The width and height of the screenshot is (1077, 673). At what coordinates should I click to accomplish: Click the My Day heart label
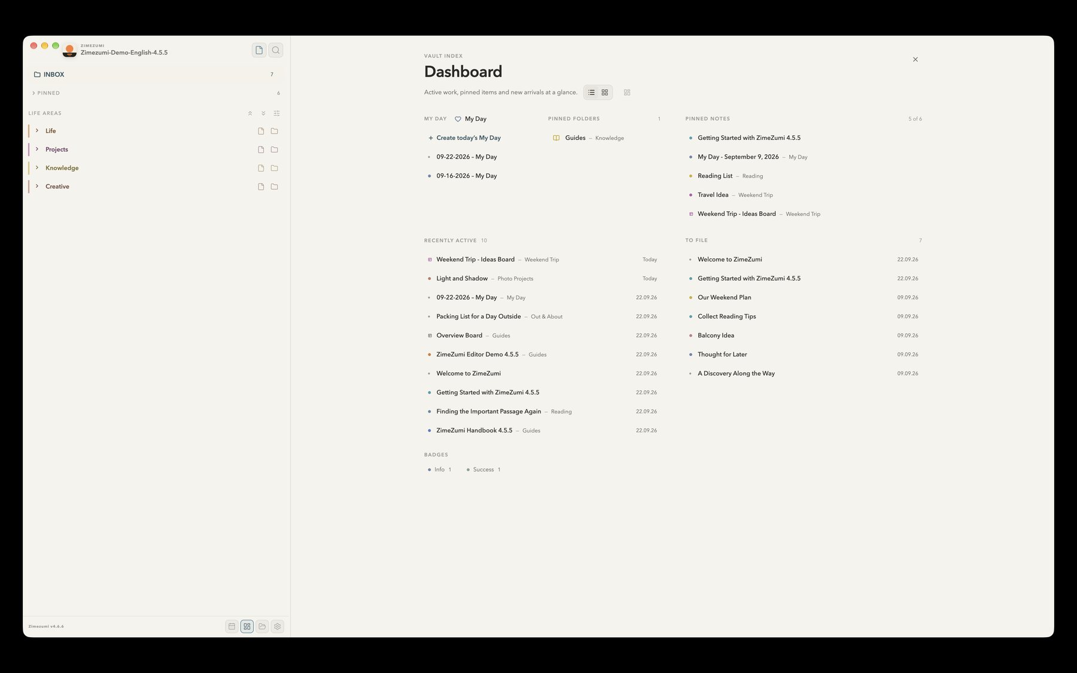pyautogui.click(x=470, y=119)
